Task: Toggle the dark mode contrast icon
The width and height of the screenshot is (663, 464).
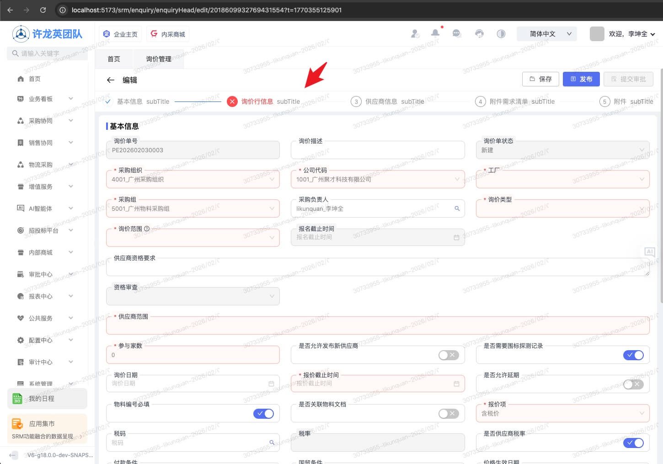Action: click(x=501, y=34)
